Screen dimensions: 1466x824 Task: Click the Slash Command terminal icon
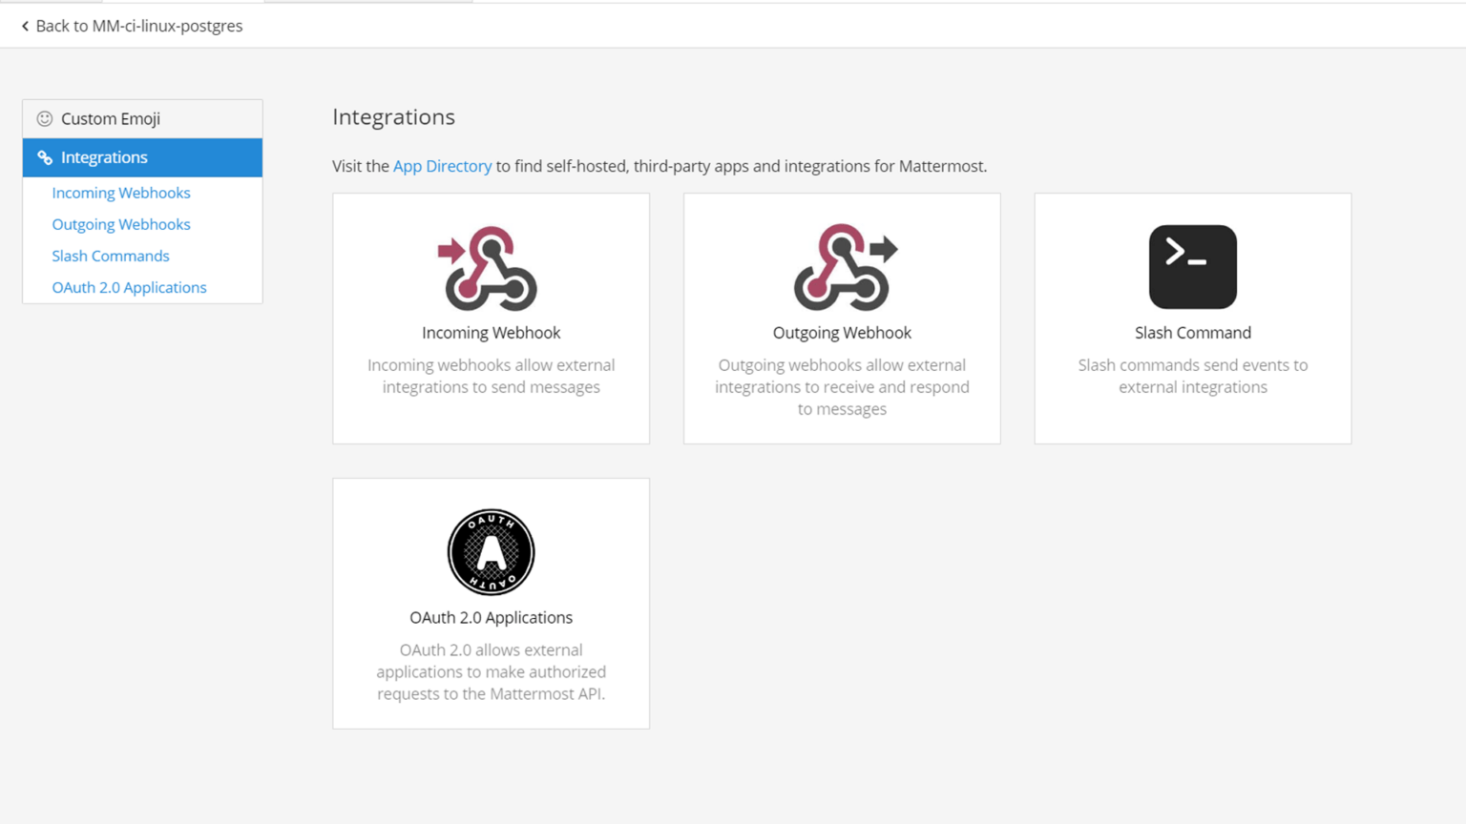tap(1192, 267)
